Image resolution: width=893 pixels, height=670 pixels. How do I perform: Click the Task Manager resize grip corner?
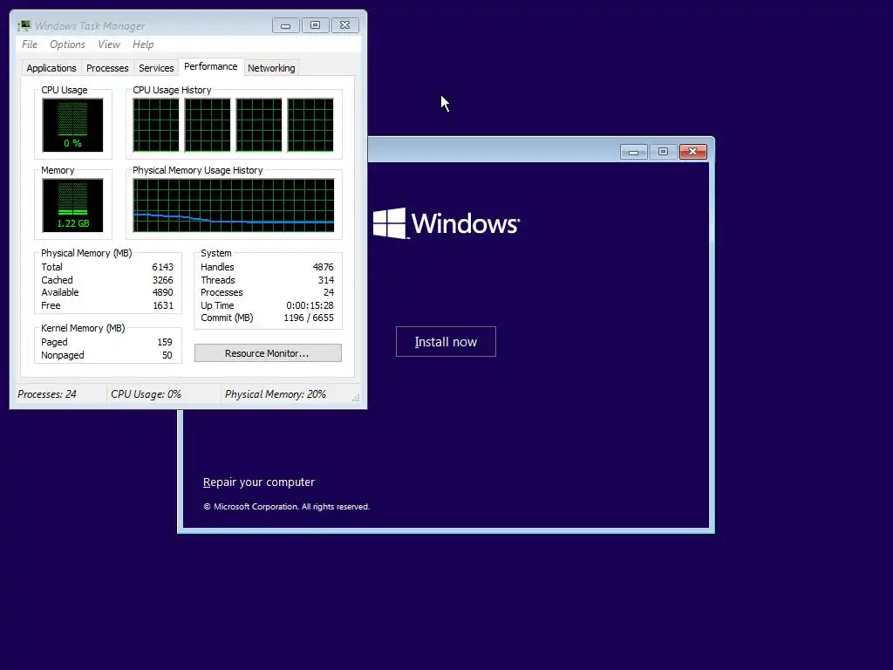click(x=356, y=398)
